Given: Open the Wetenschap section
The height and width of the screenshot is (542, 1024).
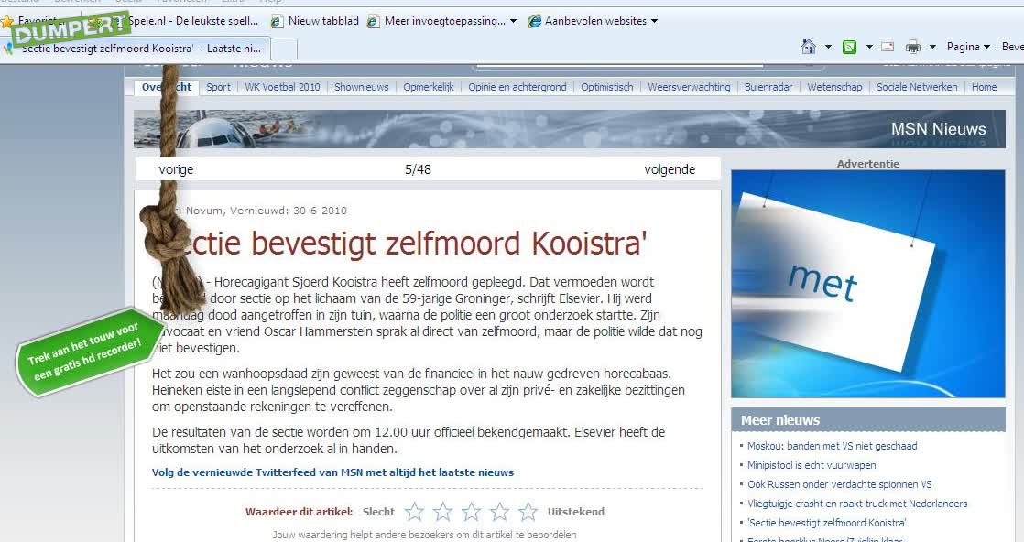Looking at the screenshot, I should click(x=834, y=87).
